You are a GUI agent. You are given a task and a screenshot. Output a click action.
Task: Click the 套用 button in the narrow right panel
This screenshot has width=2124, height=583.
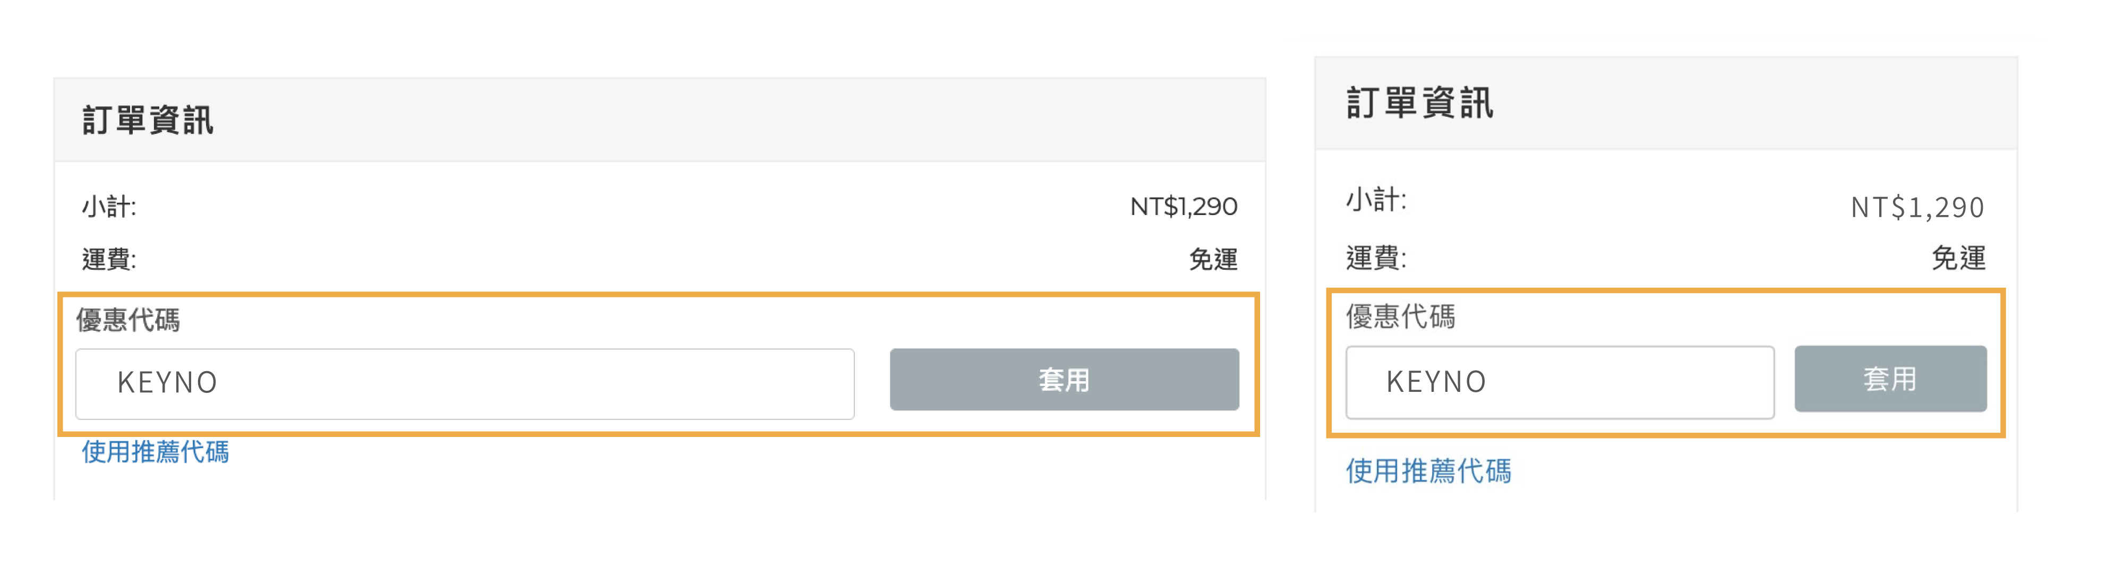[1890, 379]
